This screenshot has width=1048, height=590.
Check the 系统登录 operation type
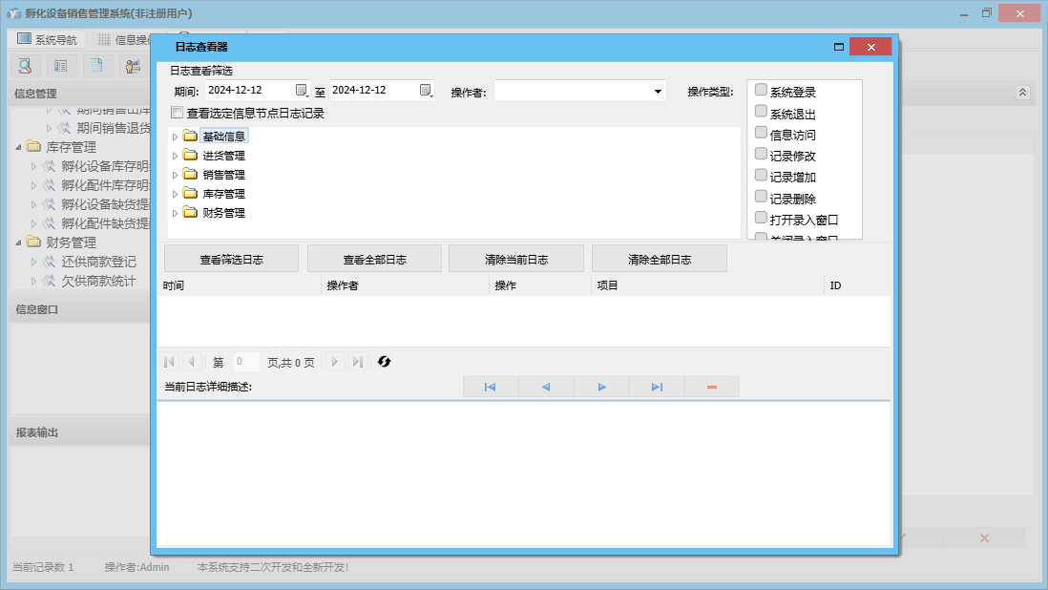point(761,90)
